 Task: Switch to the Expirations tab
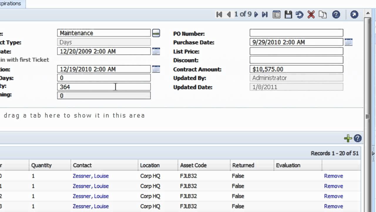point(12,4)
